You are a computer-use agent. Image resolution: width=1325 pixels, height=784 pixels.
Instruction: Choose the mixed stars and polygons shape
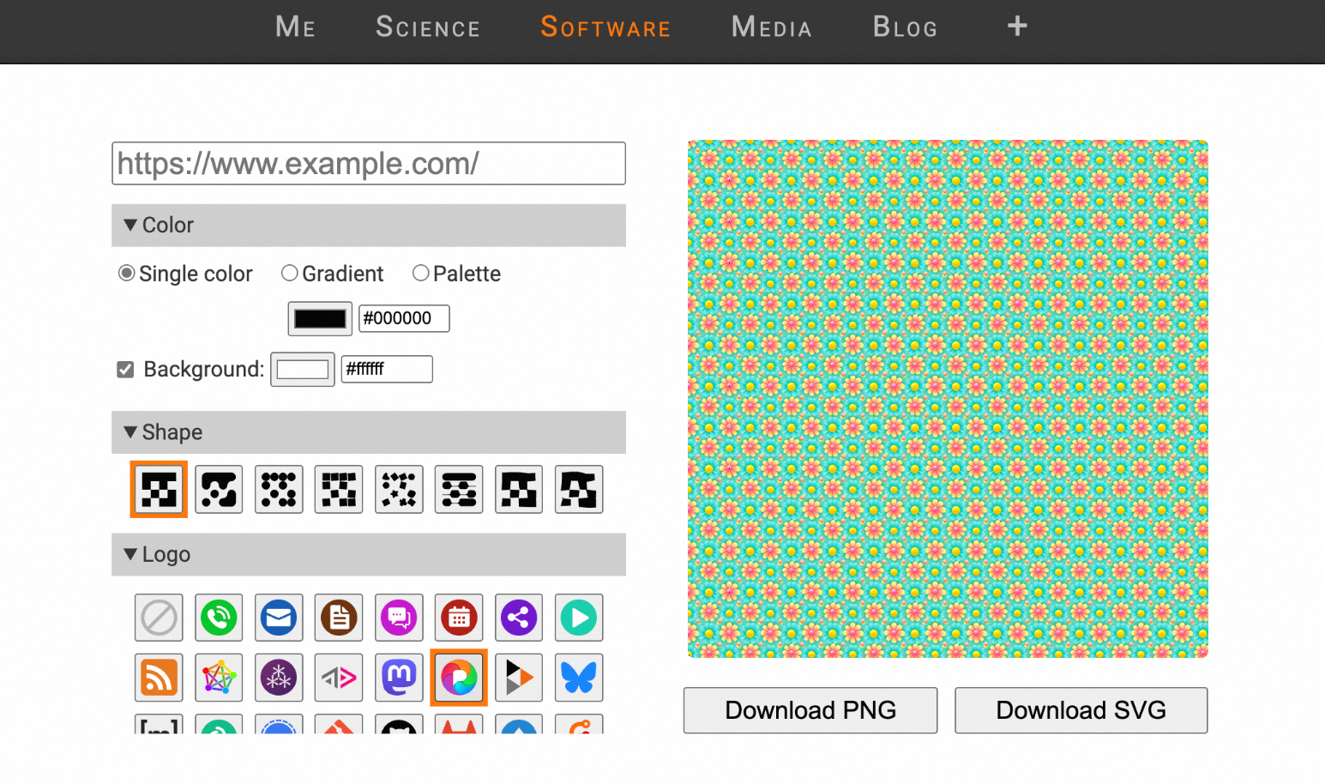coord(399,490)
